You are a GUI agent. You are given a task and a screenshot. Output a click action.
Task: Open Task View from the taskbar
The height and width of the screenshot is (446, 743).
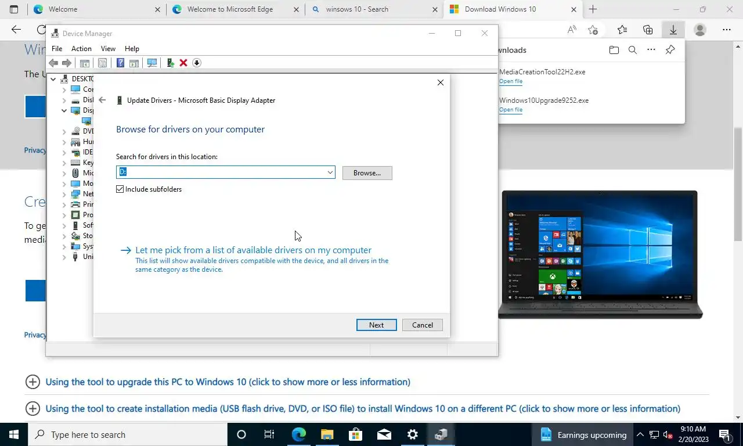269,434
